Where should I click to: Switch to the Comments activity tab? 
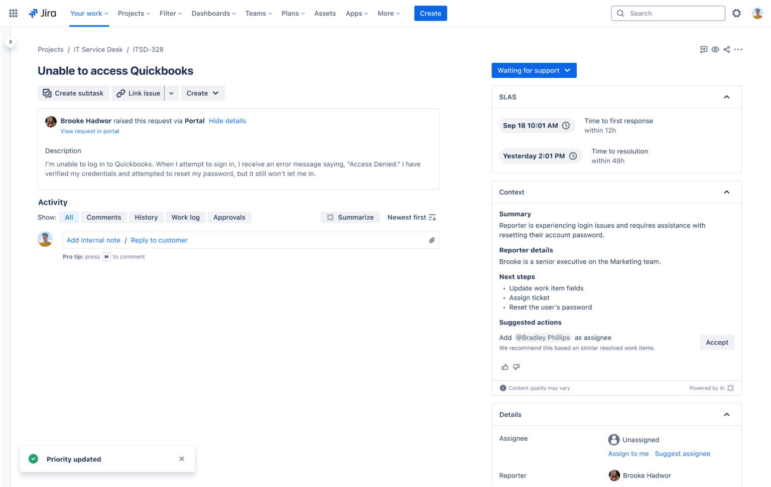[x=104, y=217]
